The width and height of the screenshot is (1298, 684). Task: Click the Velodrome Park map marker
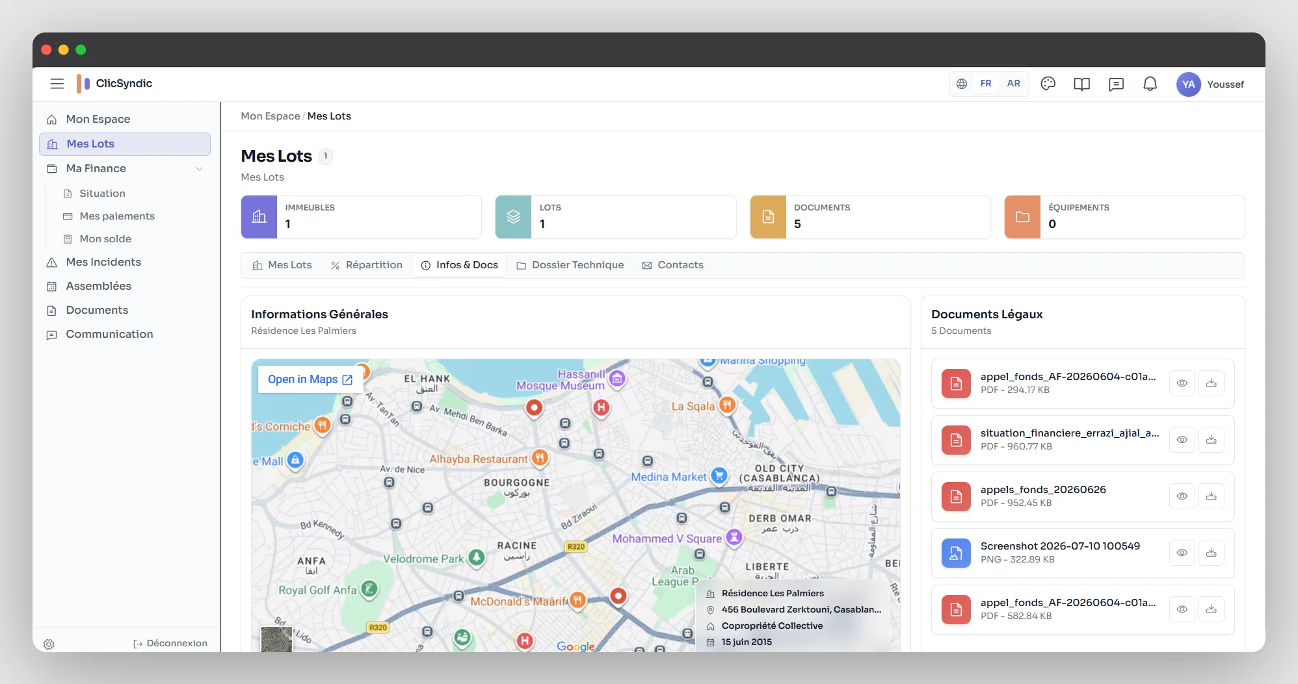477,558
